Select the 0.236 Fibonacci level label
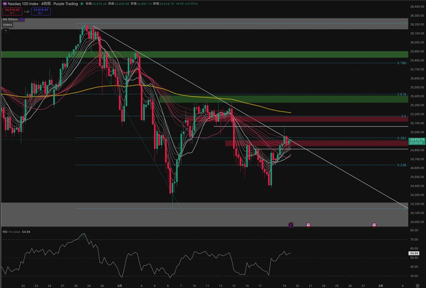Viewport: 426px width, 288px height. click(402, 165)
